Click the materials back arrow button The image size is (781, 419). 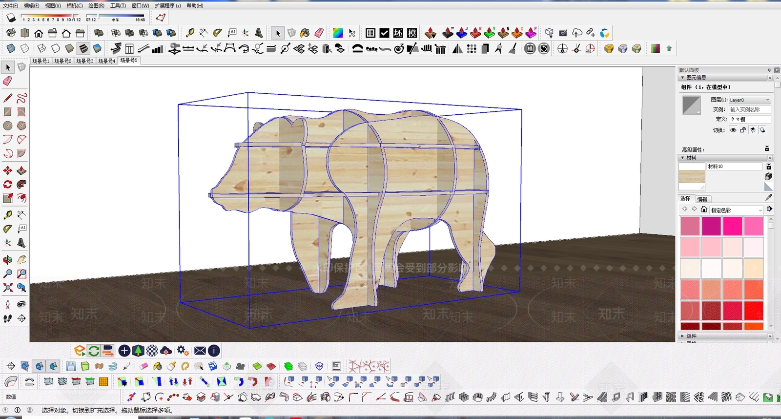click(685, 209)
